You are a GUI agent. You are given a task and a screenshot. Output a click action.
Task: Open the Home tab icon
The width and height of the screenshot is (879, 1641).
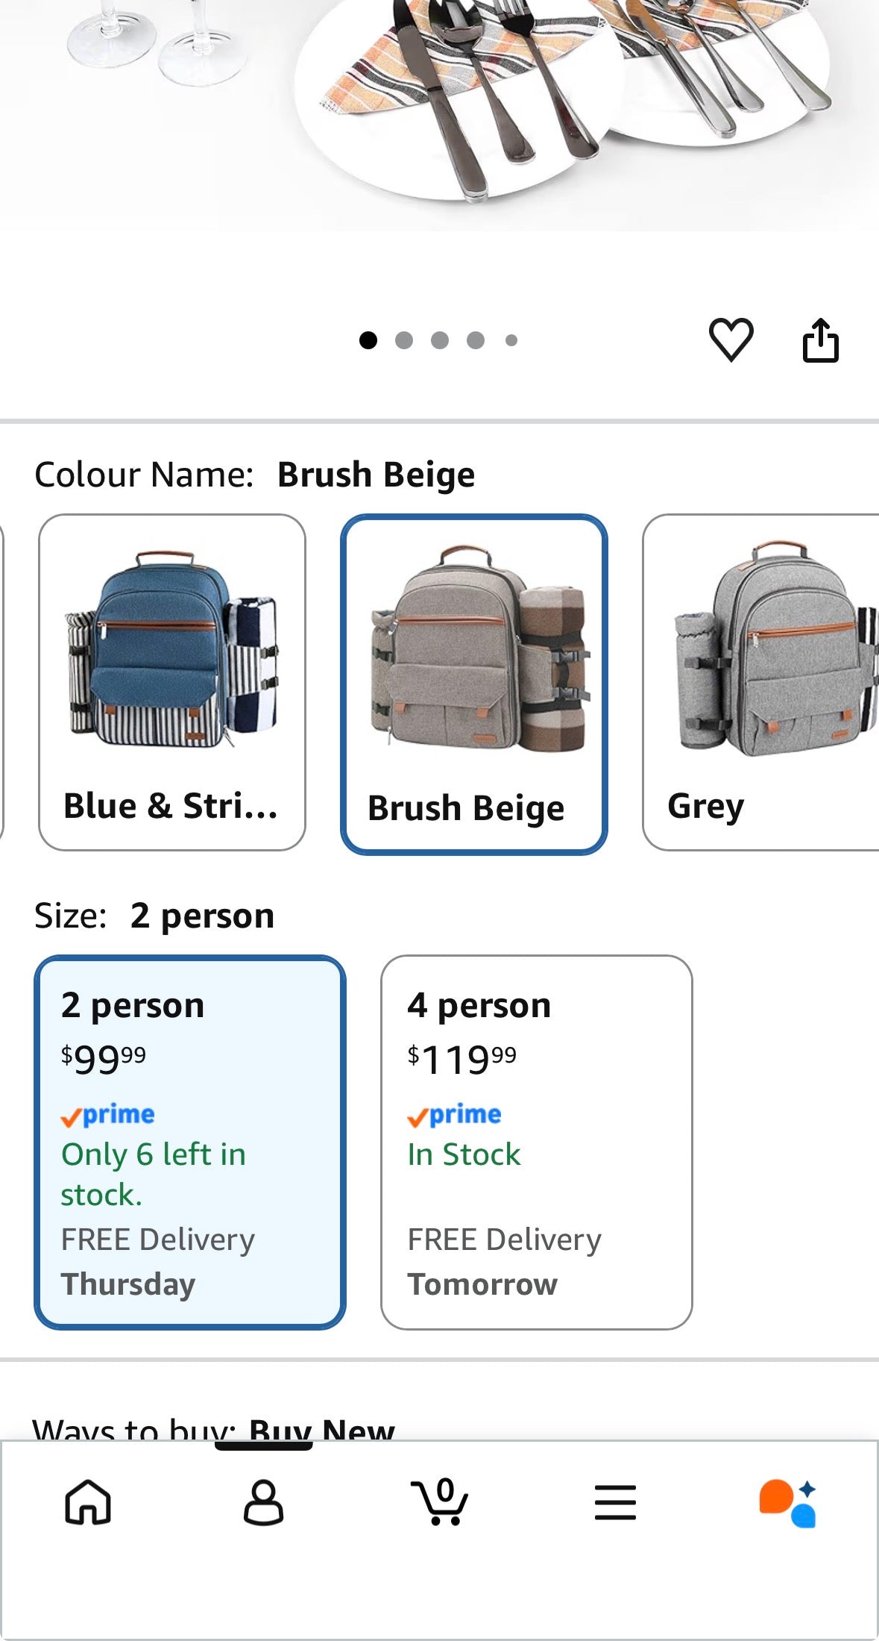pos(88,1501)
